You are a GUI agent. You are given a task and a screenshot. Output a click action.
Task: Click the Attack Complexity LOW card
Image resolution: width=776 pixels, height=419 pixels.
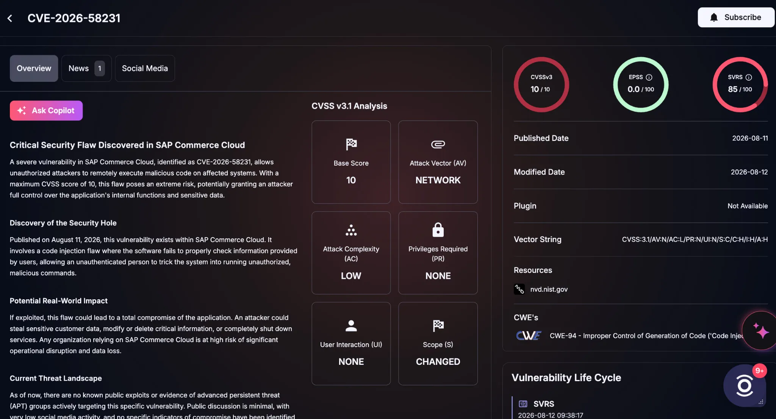(351, 253)
